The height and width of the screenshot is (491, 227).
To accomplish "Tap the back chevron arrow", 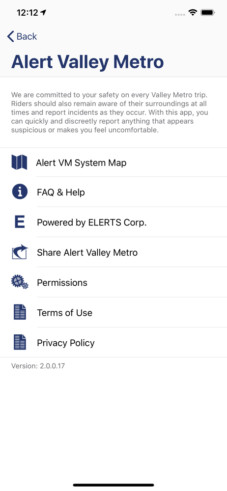I will (11, 36).
